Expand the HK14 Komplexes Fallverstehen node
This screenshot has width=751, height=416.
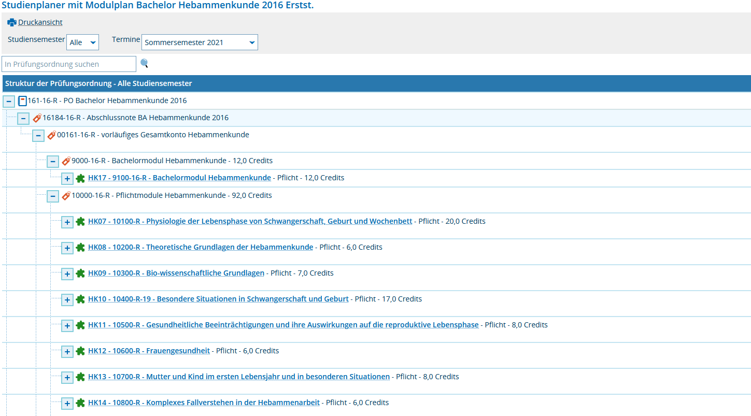pyautogui.click(x=67, y=403)
